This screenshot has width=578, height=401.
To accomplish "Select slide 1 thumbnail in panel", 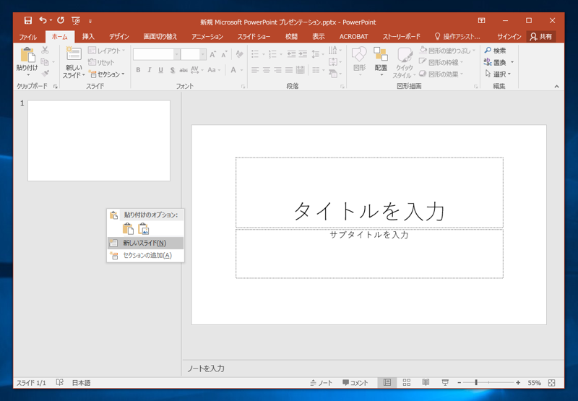I will [99, 140].
